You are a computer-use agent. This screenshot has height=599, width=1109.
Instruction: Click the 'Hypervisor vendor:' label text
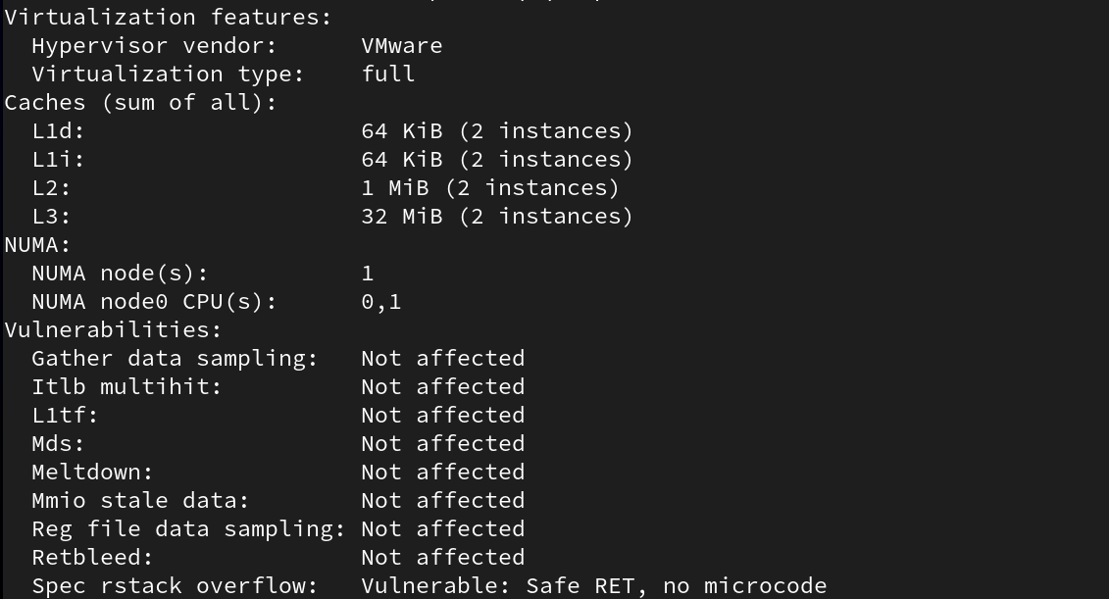click(154, 46)
